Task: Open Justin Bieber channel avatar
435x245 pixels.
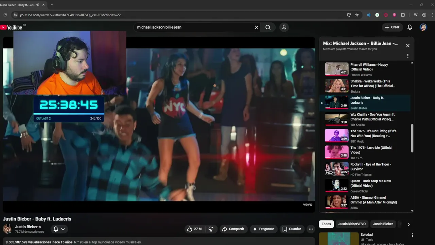Action: coord(7,229)
